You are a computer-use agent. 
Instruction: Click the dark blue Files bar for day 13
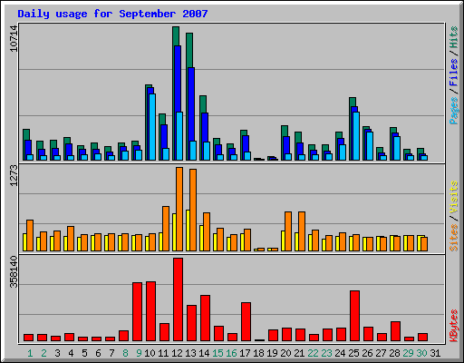pos(191,104)
